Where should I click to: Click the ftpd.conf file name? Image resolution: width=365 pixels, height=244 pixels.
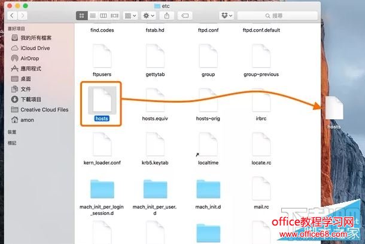click(208, 30)
